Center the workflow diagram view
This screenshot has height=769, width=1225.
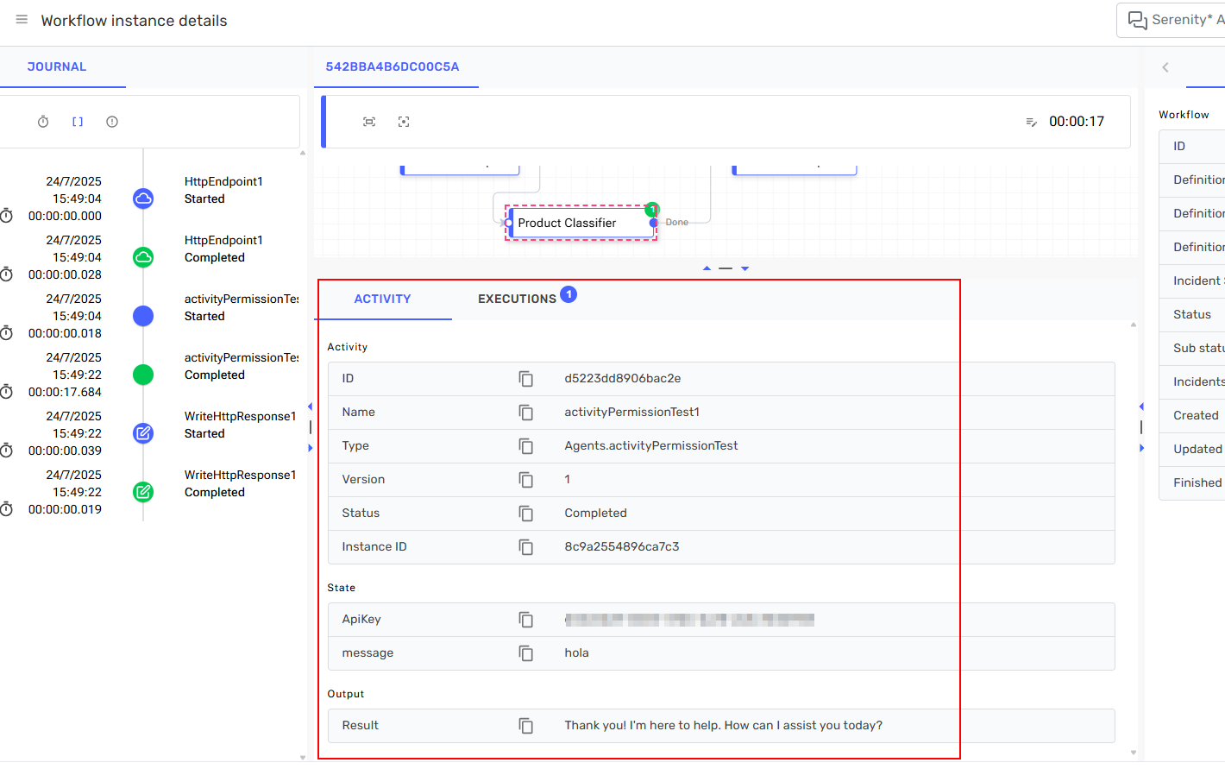(x=403, y=122)
